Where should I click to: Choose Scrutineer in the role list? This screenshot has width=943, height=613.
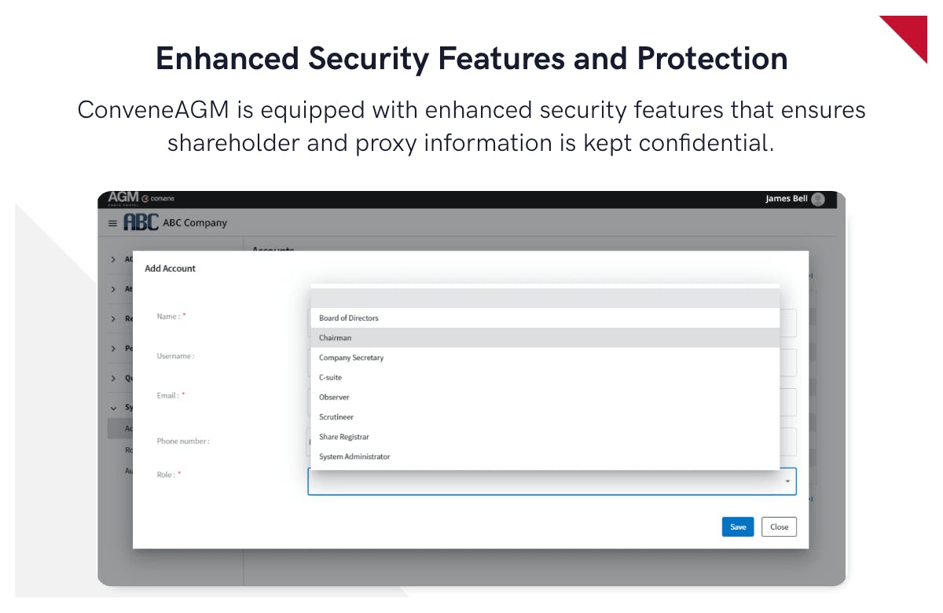tap(336, 417)
